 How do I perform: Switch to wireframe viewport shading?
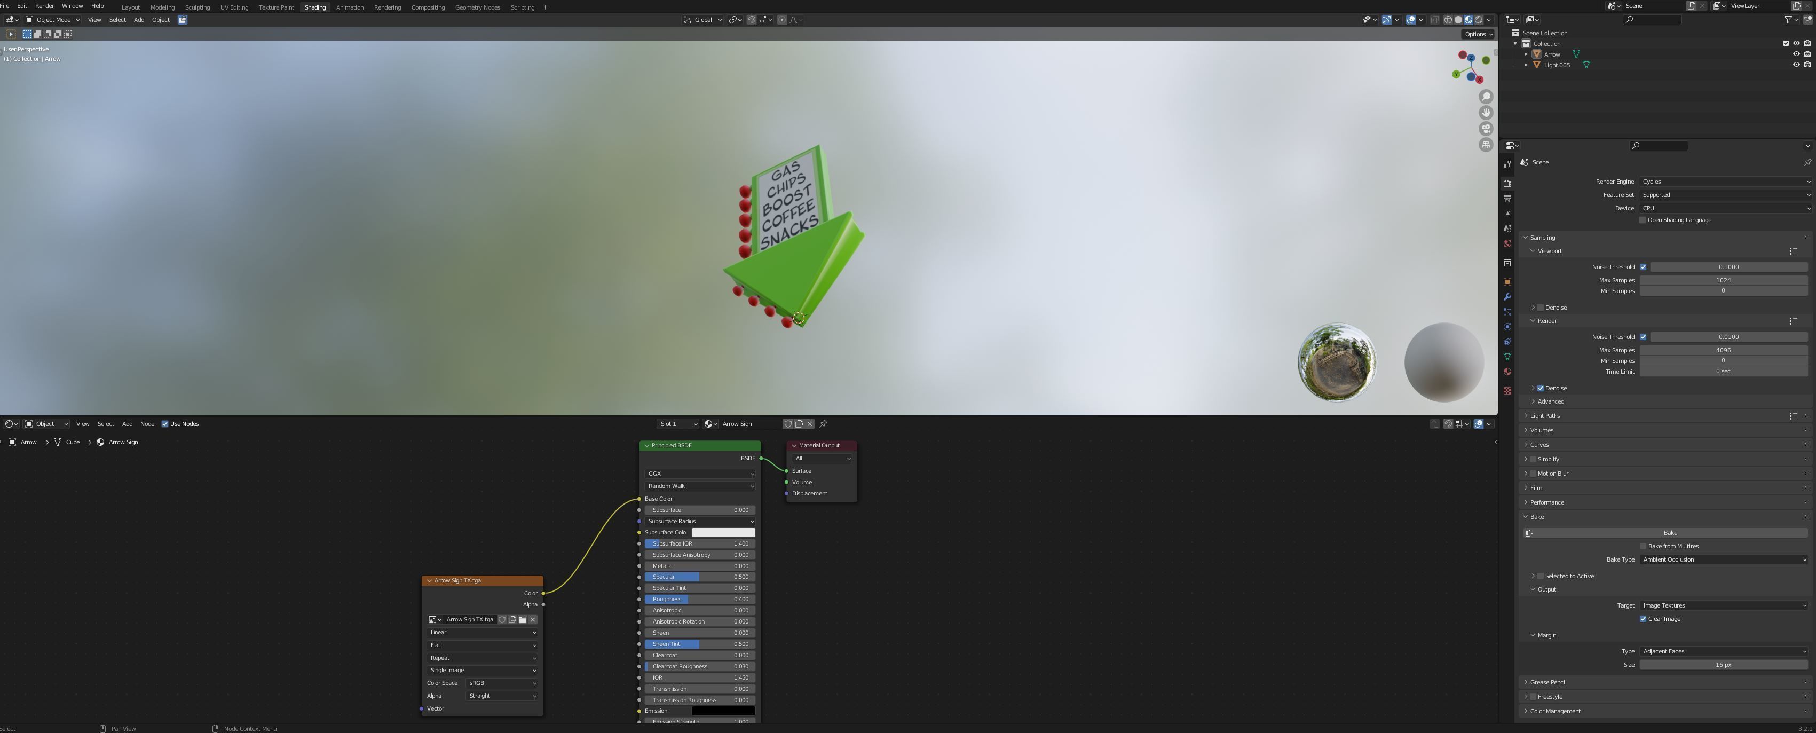point(1448,20)
